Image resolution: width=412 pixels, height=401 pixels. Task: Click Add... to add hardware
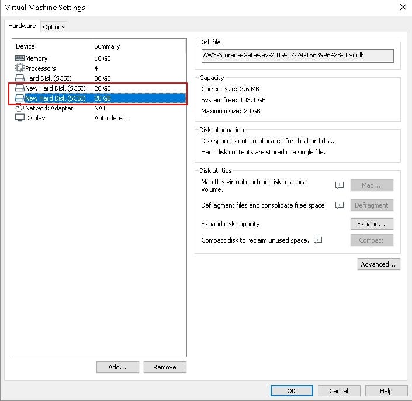[x=117, y=367]
